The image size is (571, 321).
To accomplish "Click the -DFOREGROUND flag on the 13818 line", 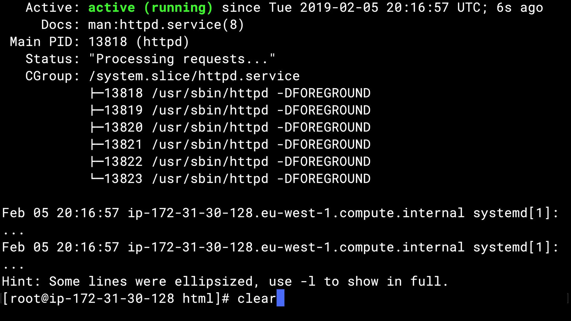I will coord(324,93).
